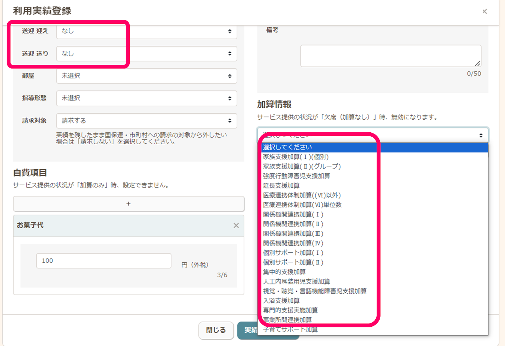Click the お菓子代 amount field showing 100

(104, 261)
